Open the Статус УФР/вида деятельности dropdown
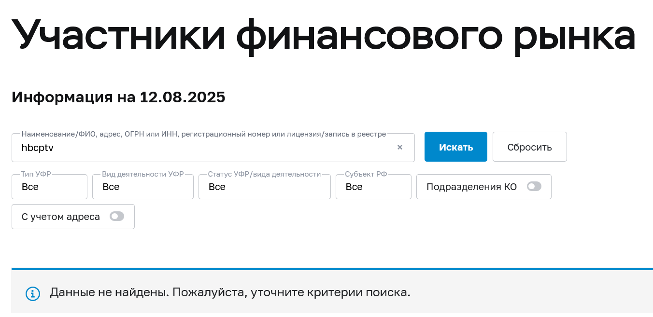The image size is (653, 317). 264,187
